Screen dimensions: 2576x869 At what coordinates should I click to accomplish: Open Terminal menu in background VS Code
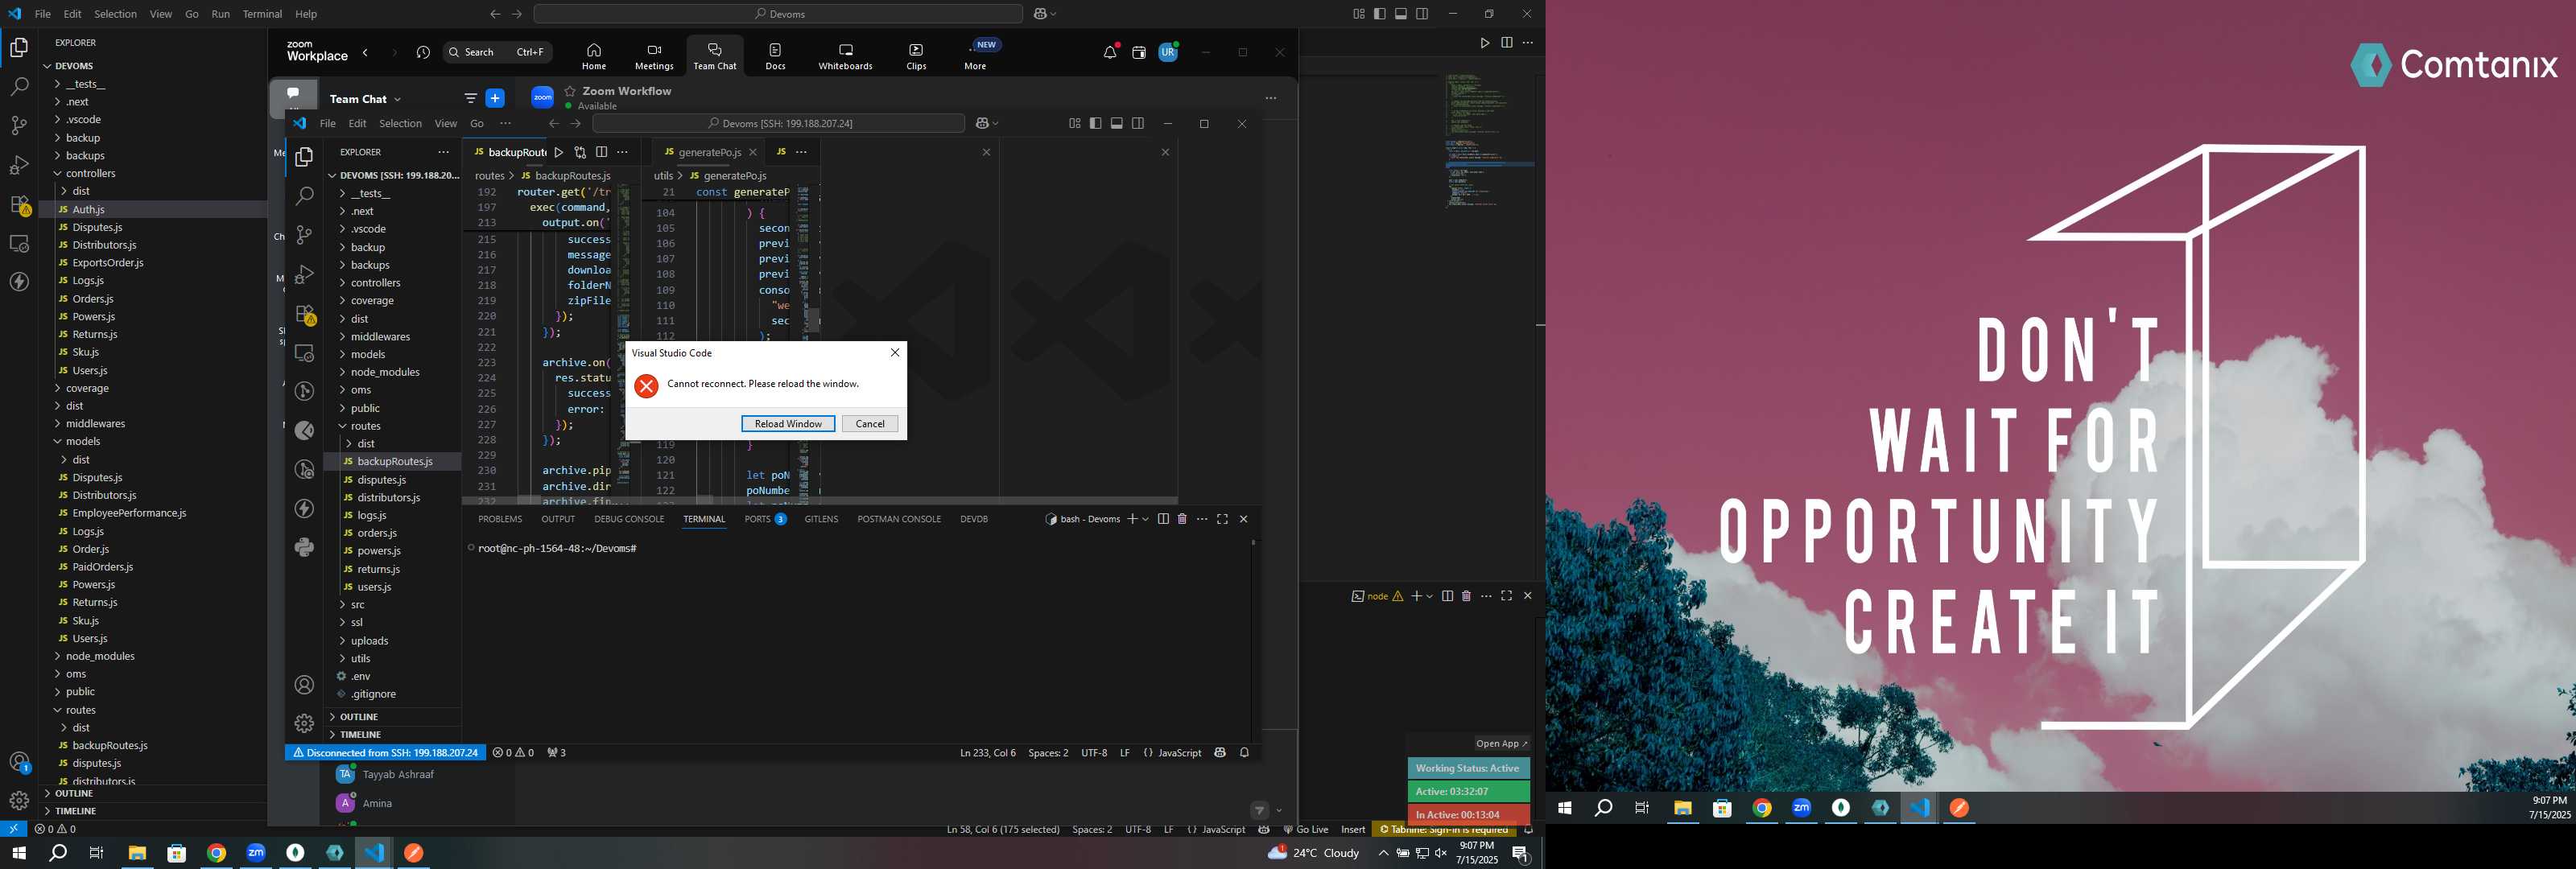[262, 14]
